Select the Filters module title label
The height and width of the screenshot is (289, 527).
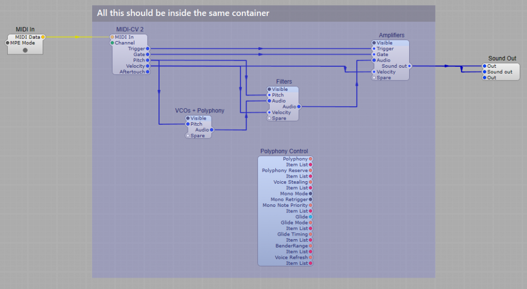(x=284, y=82)
